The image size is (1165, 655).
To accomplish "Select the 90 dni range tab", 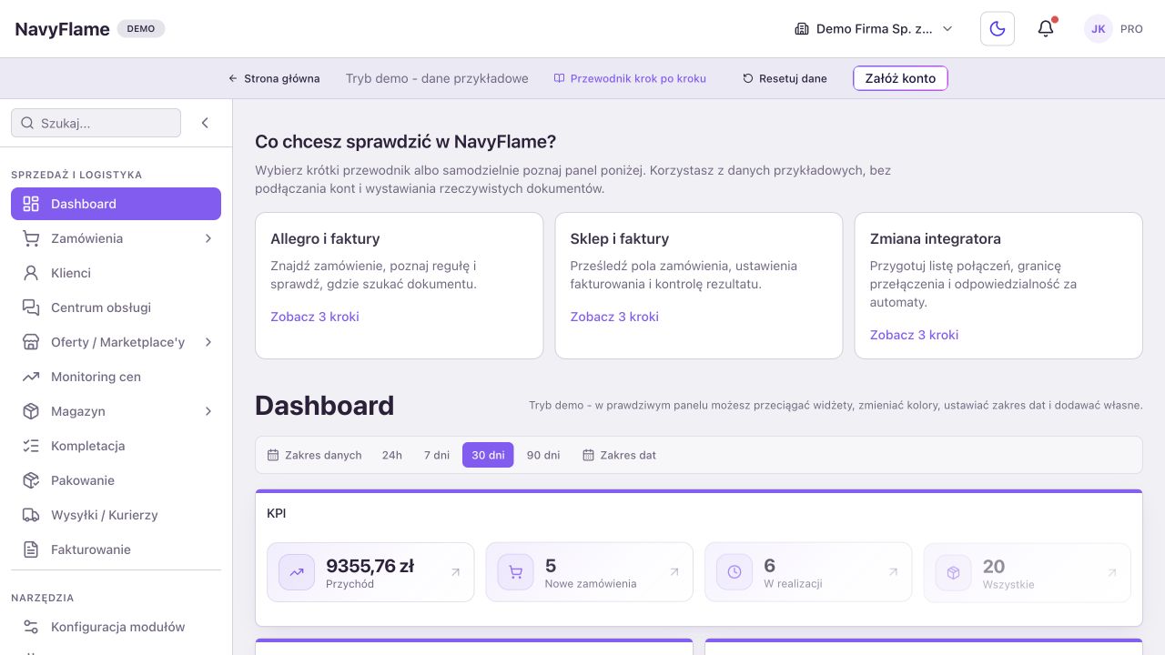I will [x=543, y=455].
